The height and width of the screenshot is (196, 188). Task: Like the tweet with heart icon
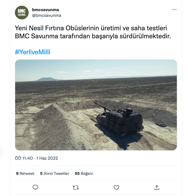[x=116, y=187]
